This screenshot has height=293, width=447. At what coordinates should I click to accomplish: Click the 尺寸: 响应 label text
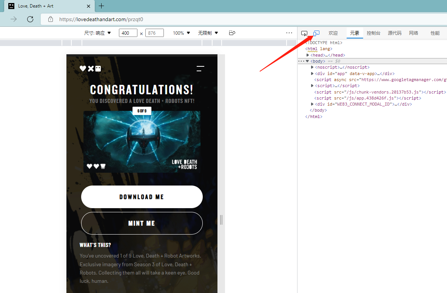point(94,33)
